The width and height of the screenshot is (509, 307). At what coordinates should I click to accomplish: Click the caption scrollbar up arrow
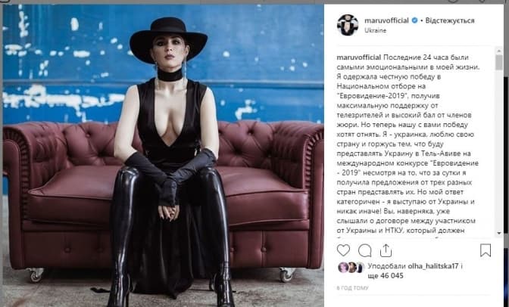point(499,51)
